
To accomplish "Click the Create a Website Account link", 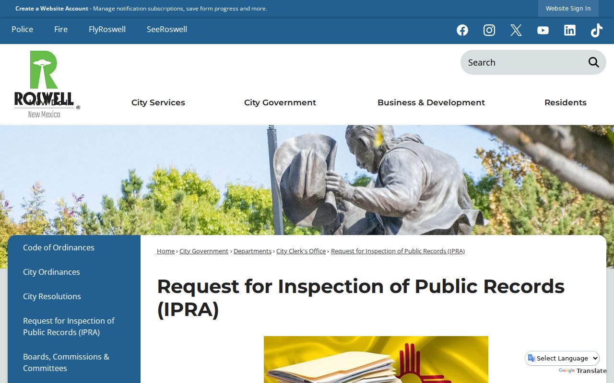I will [x=52, y=9].
